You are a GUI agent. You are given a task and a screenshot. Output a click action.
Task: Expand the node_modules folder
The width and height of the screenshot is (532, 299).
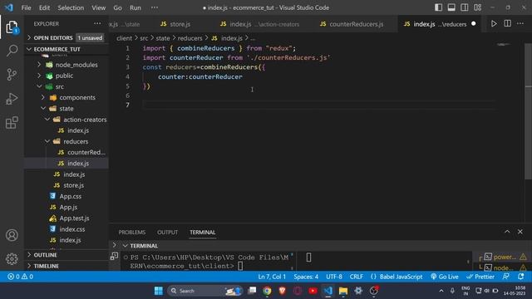pyautogui.click(x=76, y=65)
